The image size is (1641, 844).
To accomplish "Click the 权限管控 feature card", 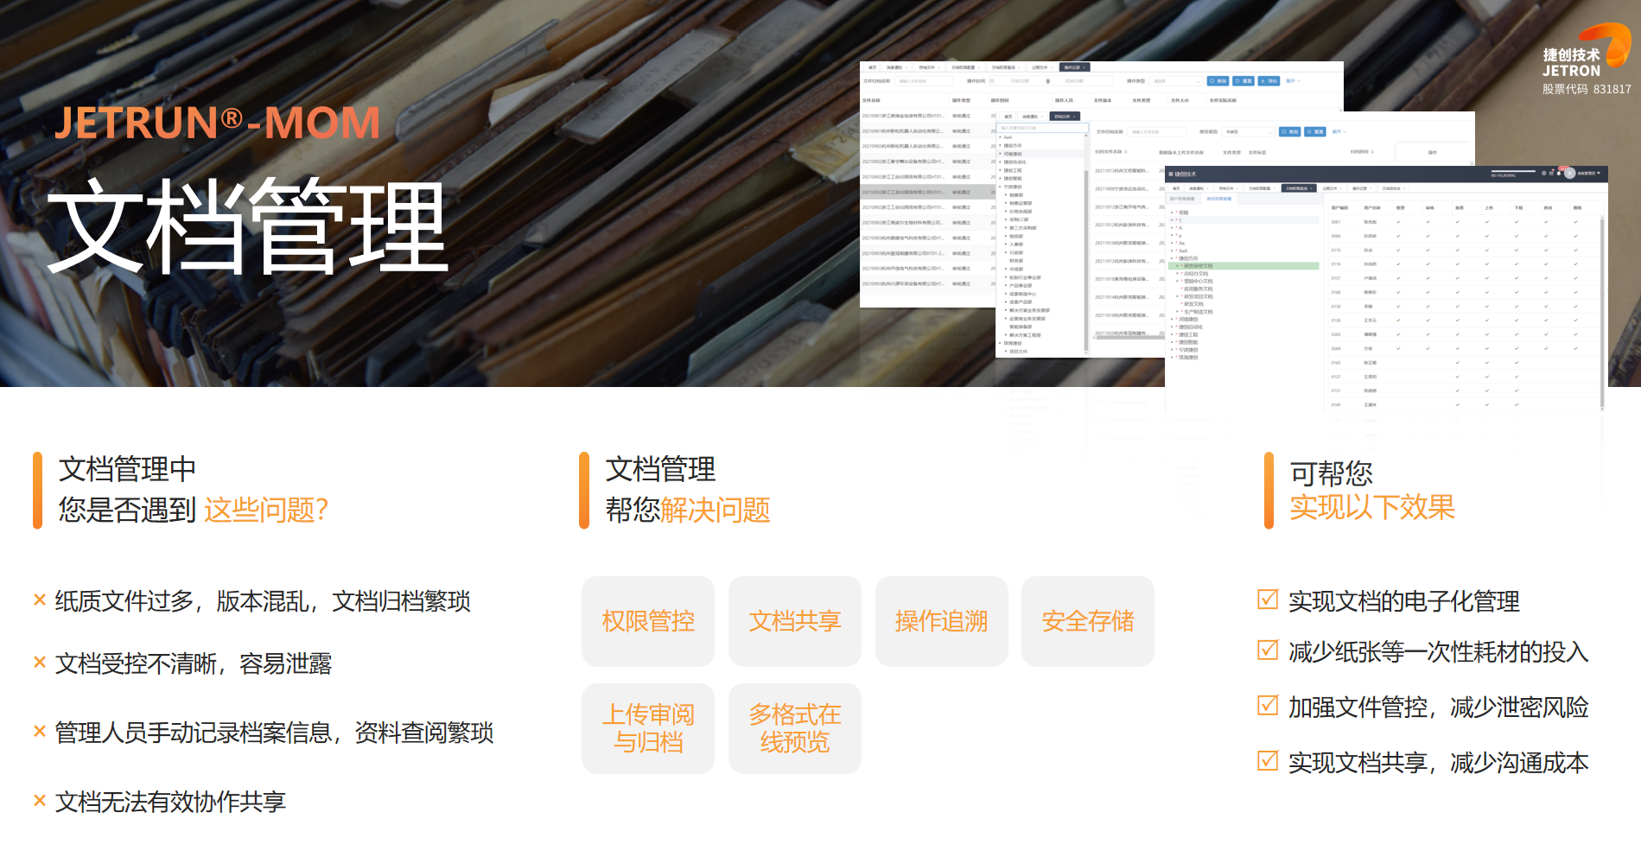I will click(648, 621).
